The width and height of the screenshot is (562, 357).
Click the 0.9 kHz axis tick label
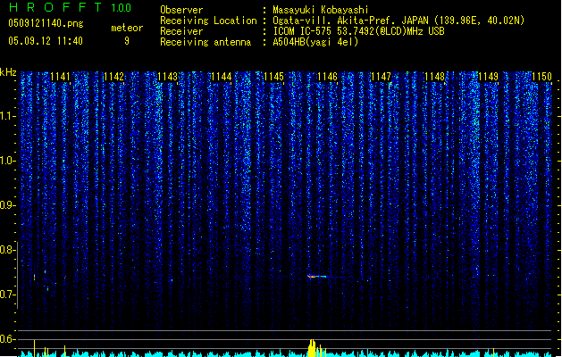[7, 205]
